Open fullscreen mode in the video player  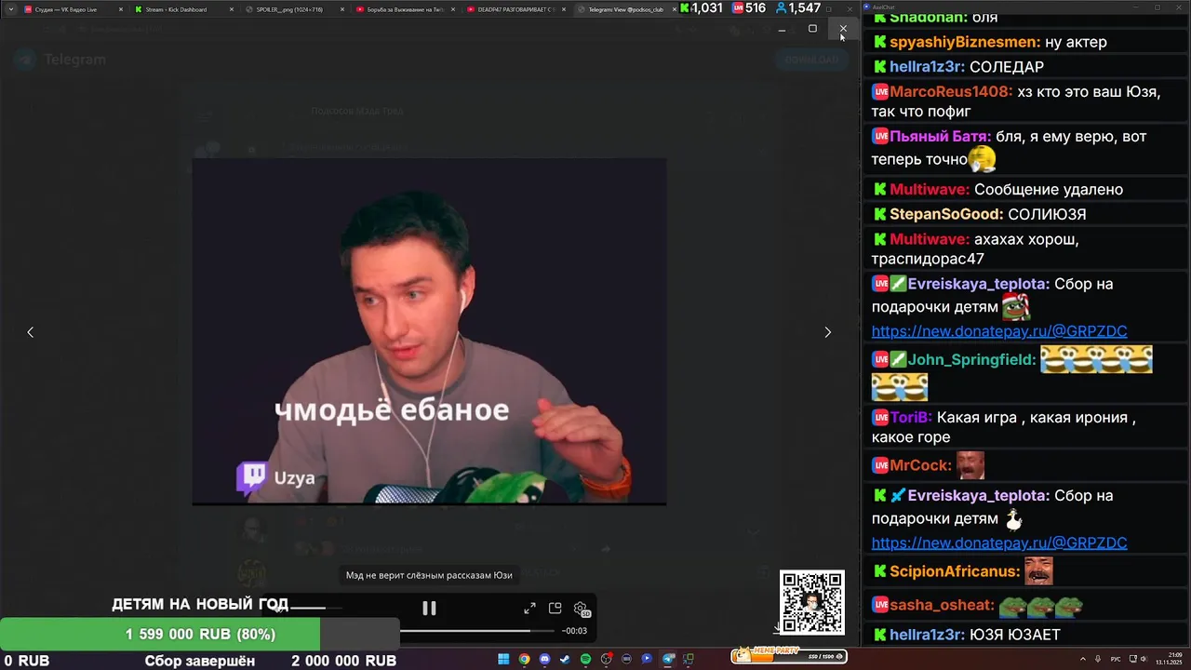coord(529,608)
